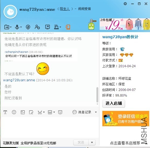
Task: Expand the microphone dropdown arrow
Action: click(x=21, y=27)
